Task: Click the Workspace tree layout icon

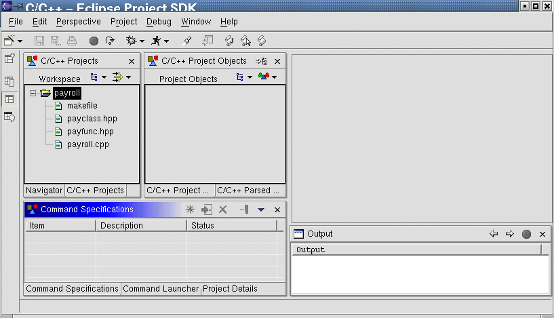Action: pos(94,77)
